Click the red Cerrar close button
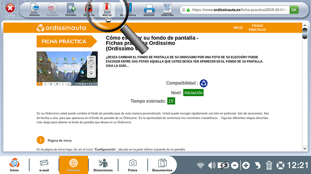 coord(10,10)
